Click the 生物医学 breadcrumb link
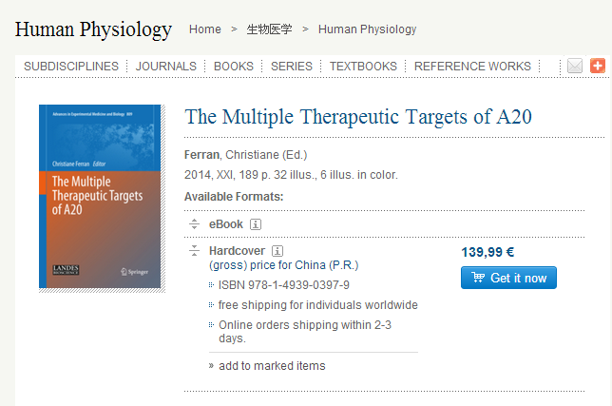The image size is (612, 406). (270, 29)
